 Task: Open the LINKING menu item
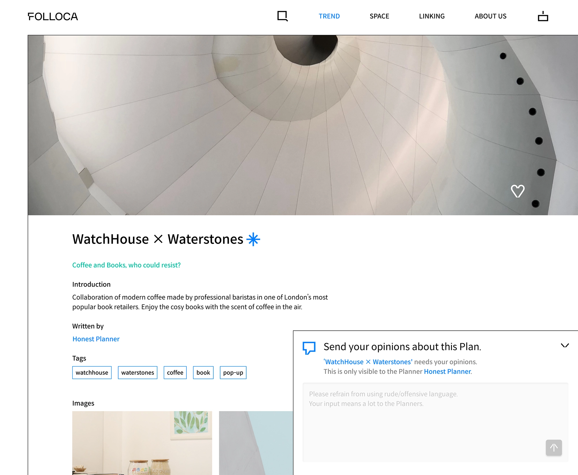[x=432, y=16]
